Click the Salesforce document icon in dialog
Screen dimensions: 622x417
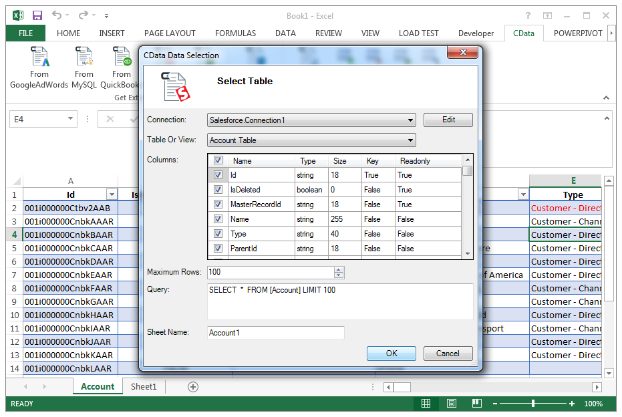click(175, 87)
